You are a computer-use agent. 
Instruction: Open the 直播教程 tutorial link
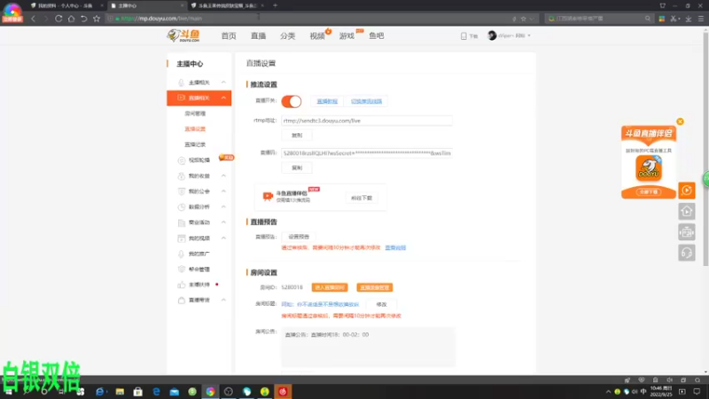(x=327, y=101)
